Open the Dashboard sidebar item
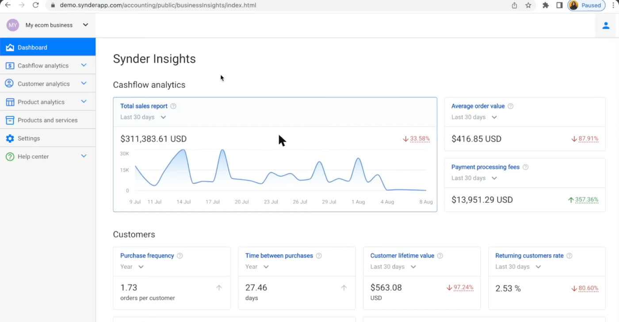Viewport: 619px width, 322px height. (48, 47)
